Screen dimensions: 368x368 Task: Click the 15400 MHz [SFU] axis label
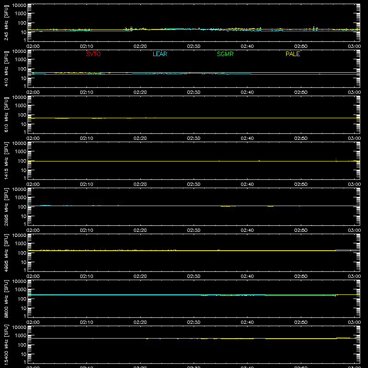6,345
